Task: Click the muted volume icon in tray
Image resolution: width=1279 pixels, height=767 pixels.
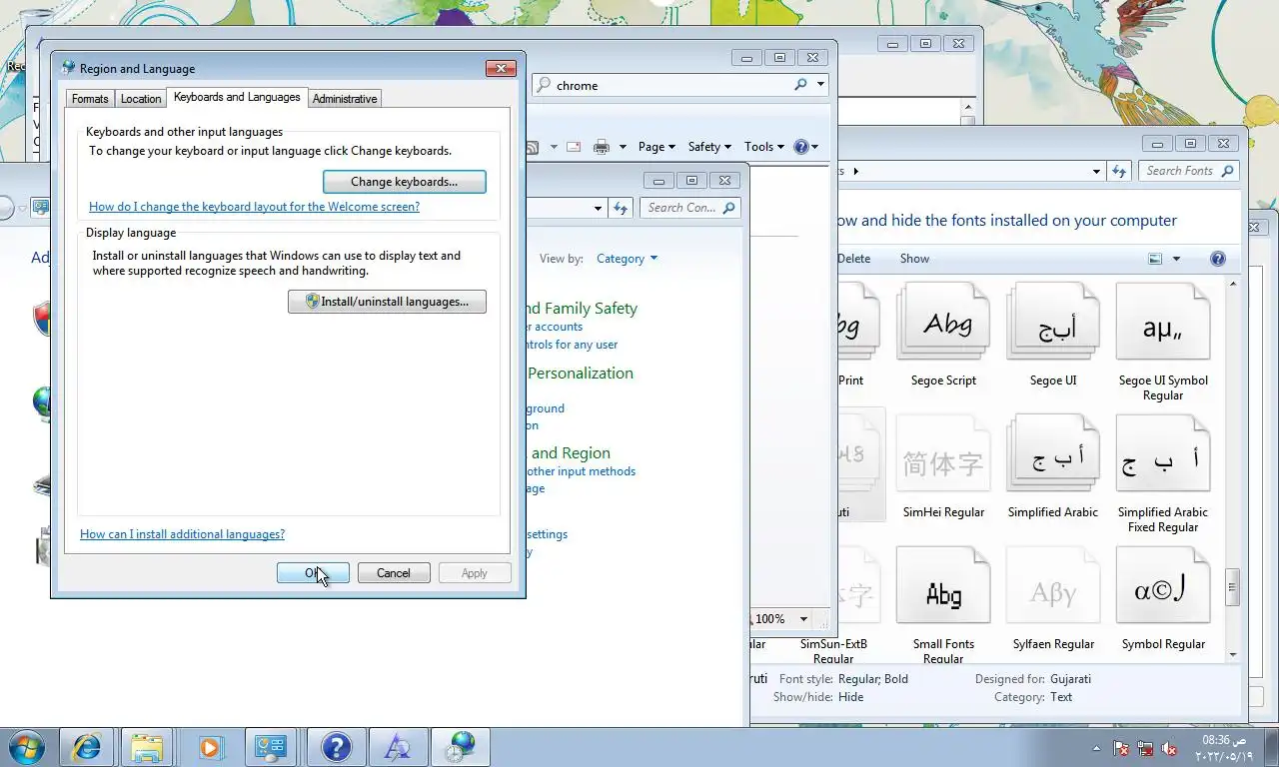Action: [x=1169, y=748]
